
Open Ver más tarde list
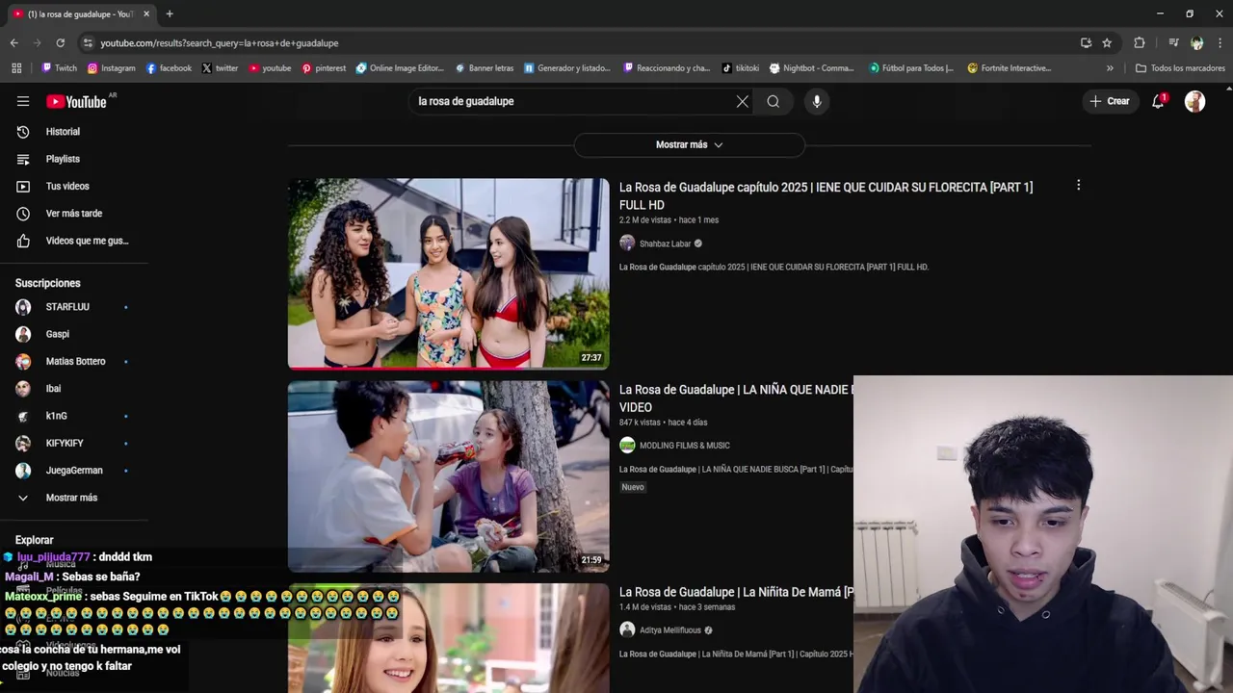click(75, 214)
